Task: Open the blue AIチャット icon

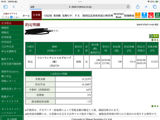Action: 144,15
